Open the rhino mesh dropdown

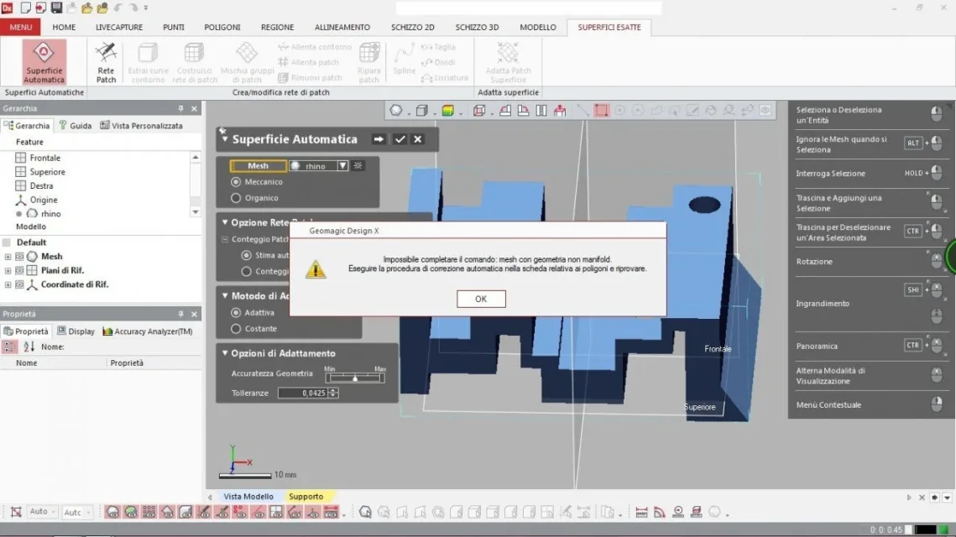coord(342,166)
